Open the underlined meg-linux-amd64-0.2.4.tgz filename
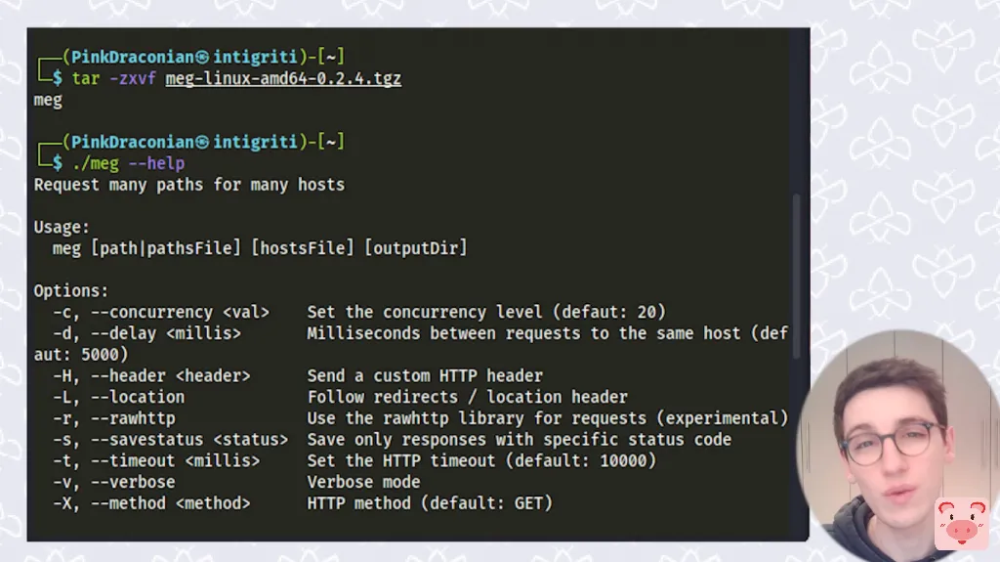This screenshot has height=562, width=1000. [x=283, y=79]
